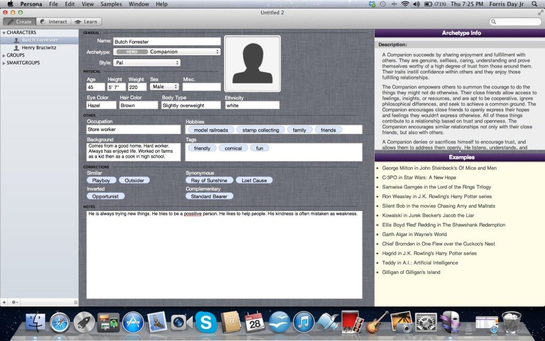This screenshot has width=545, height=341.
Task: Select the 'model railroads' hobby token
Action: 211,130
